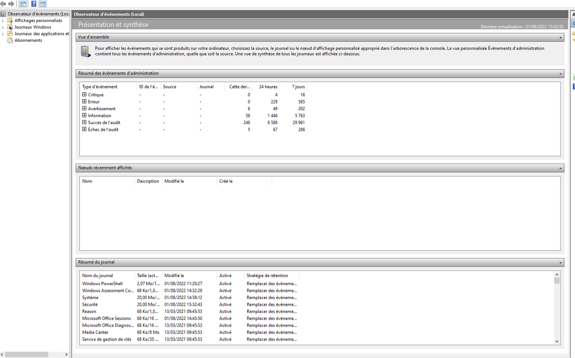This screenshot has width=575, height=358.
Task: Select the Reason journal row
Action: pos(190,312)
